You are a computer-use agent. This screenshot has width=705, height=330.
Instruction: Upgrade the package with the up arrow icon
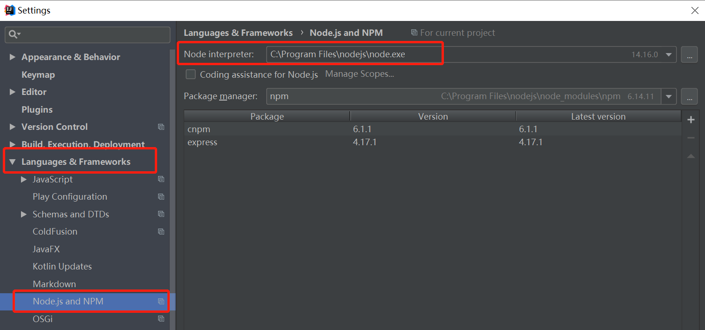click(691, 156)
